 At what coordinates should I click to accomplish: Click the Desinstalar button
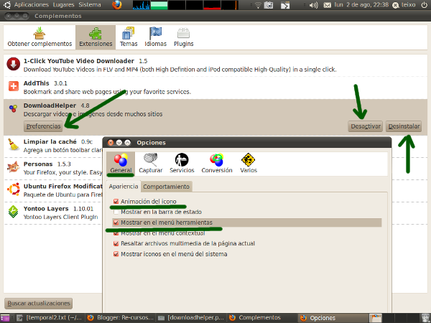(x=404, y=126)
